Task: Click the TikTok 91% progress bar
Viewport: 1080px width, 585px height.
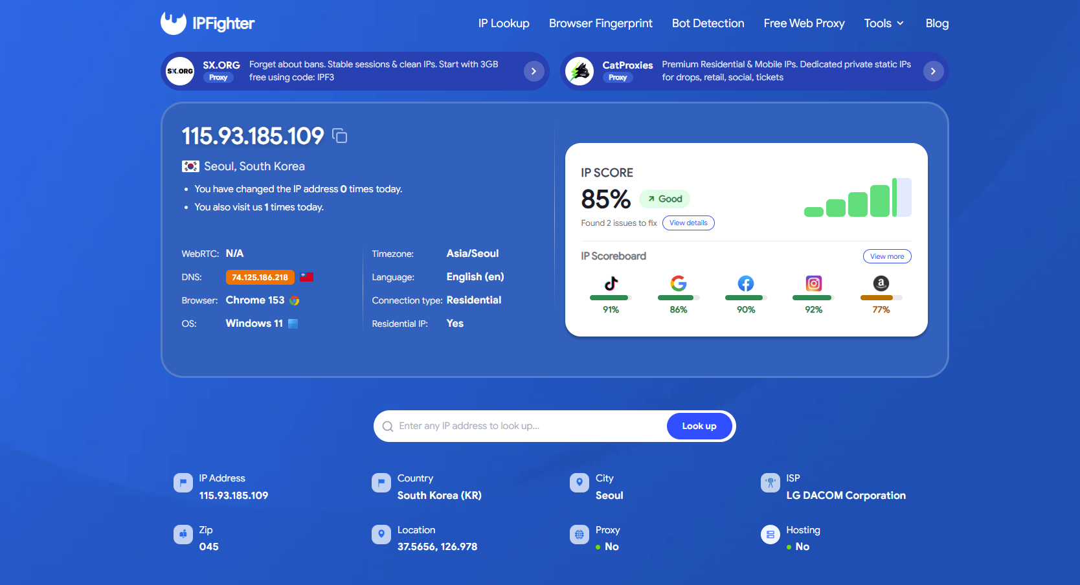Action: 611,298
